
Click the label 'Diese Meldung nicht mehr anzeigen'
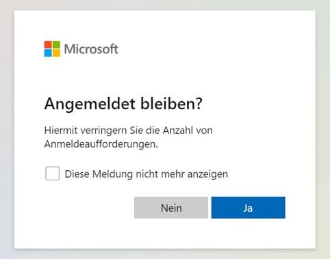[147, 174]
